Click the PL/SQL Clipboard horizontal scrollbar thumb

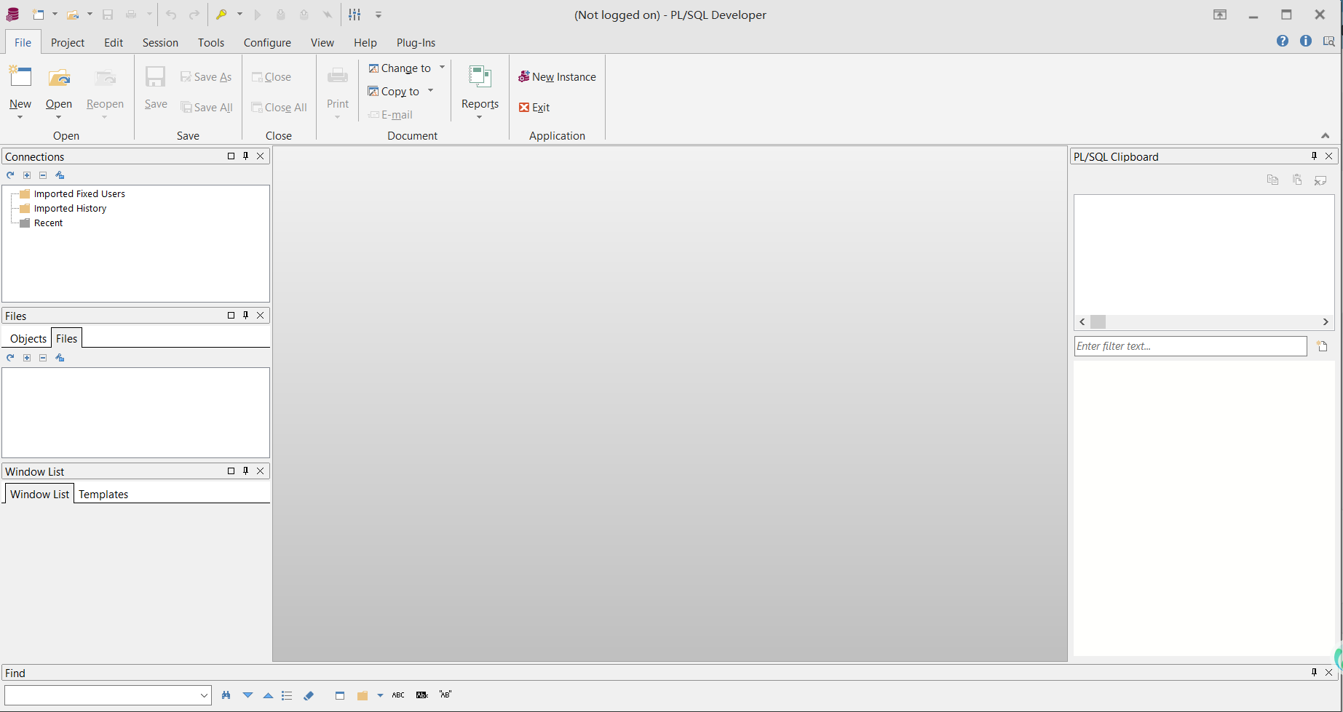[1098, 322]
